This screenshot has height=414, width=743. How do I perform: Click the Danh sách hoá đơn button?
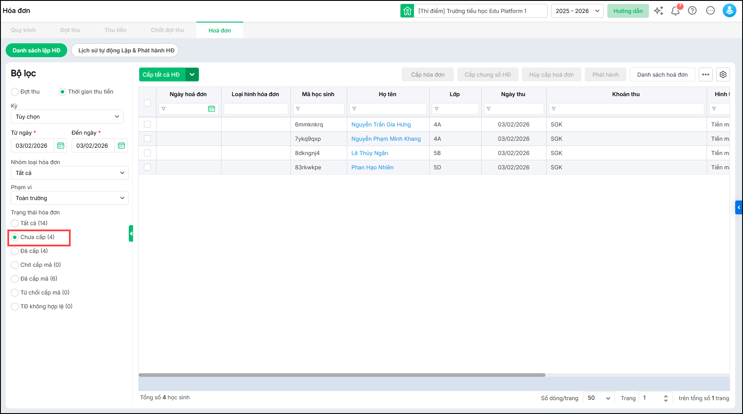(x=662, y=74)
